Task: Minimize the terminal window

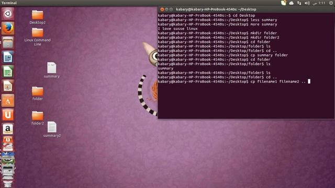Action: [166, 9]
